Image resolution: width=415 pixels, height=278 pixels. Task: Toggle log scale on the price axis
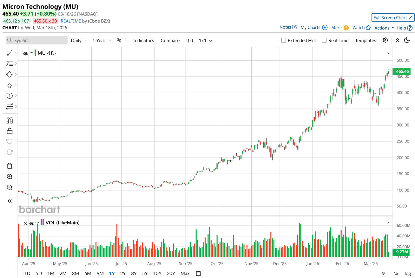[407, 274]
